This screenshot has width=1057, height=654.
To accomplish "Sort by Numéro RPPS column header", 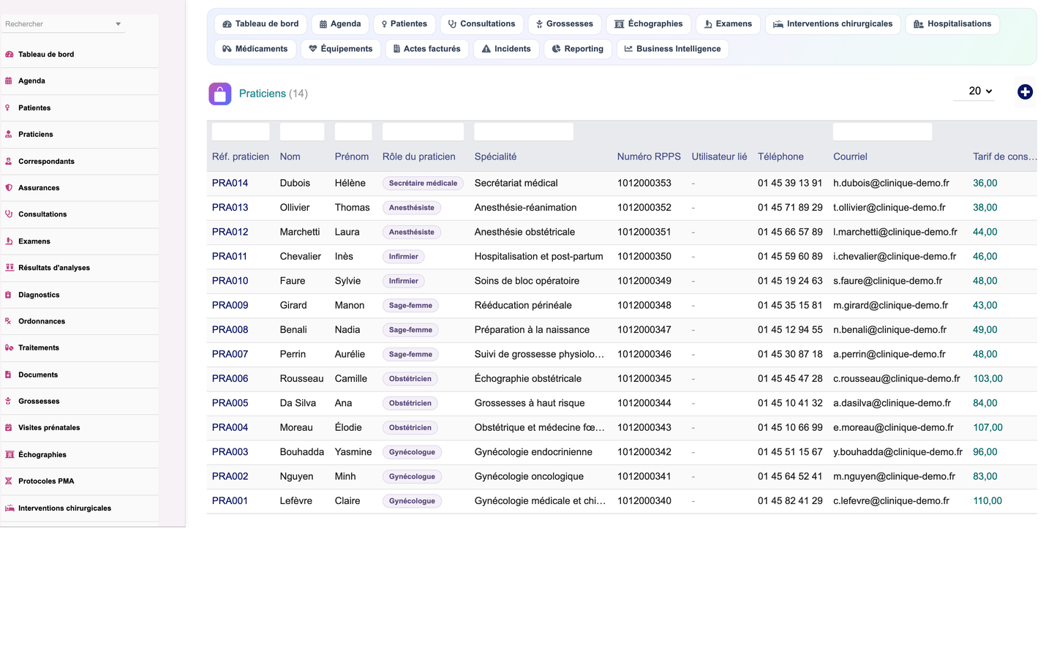I will coord(649,157).
